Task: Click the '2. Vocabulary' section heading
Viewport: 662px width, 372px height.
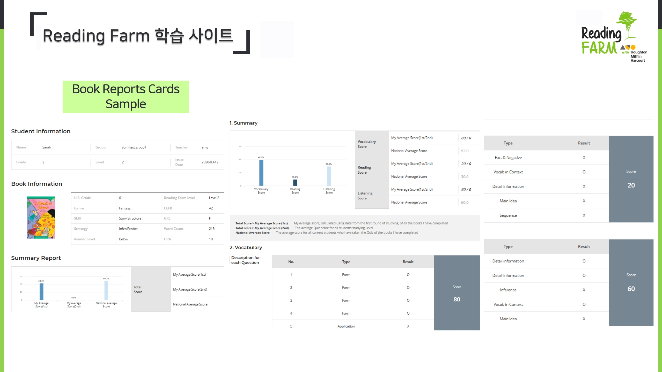Action: coord(246,247)
